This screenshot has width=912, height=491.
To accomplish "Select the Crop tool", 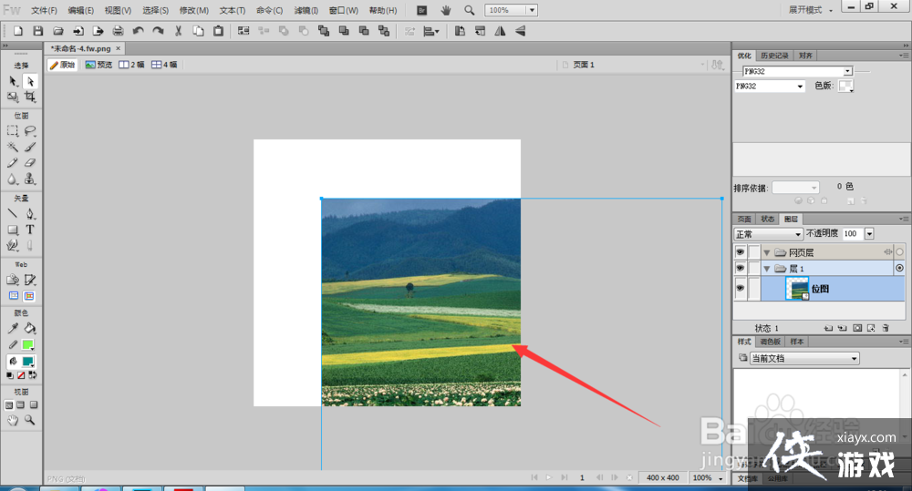I will pos(30,97).
